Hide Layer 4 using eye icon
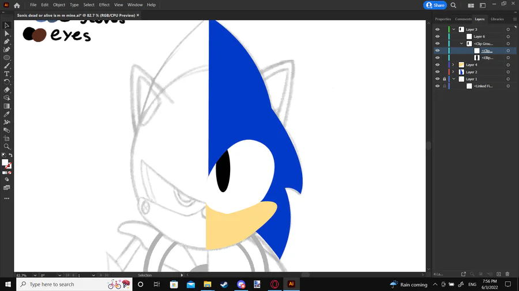The width and height of the screenshot is (519, 291). tap(438, 64)
